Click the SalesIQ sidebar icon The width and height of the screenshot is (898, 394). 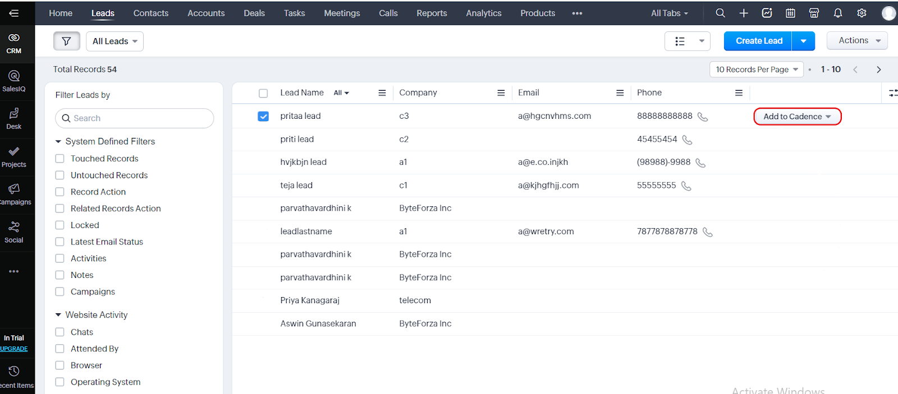tap(14, 81)
